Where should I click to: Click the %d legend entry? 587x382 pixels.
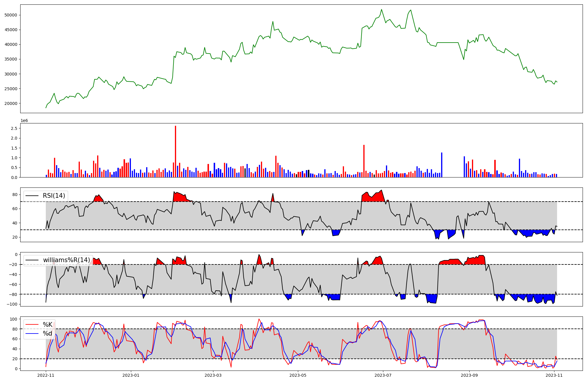(x=48, y=334)
